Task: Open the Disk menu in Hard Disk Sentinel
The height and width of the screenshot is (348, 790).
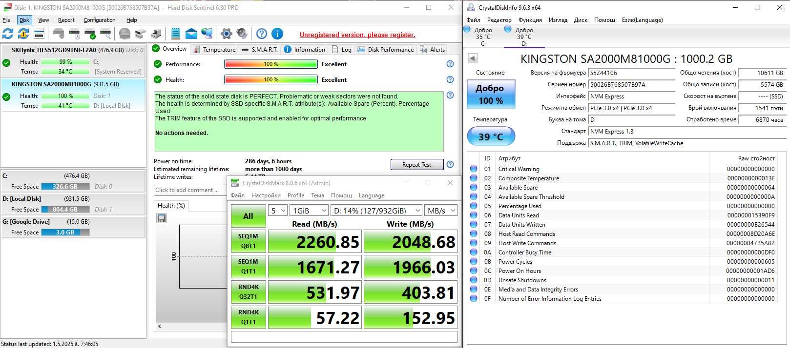Action: click(x=24, y=20)
